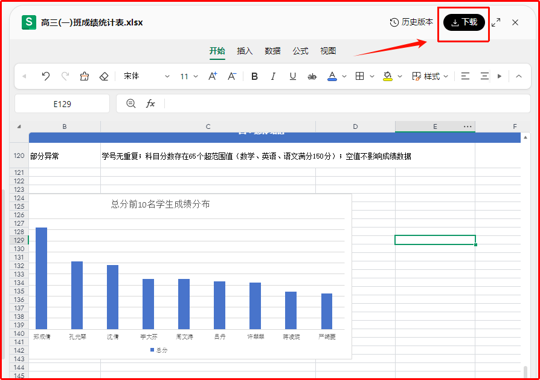Open the Insert Function fx icon
540x380 pixels.
[150, 103]
